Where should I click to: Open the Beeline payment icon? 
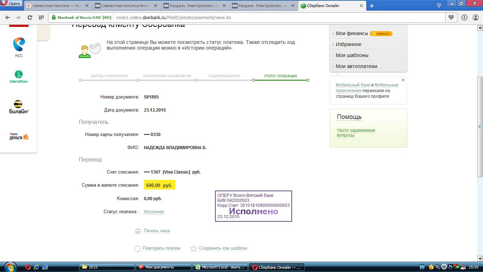pos(18,107)
